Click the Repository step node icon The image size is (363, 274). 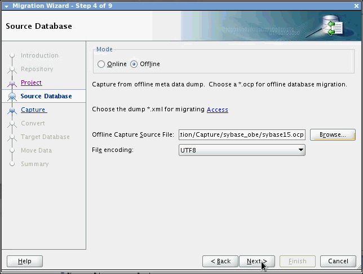click(12, 69)
